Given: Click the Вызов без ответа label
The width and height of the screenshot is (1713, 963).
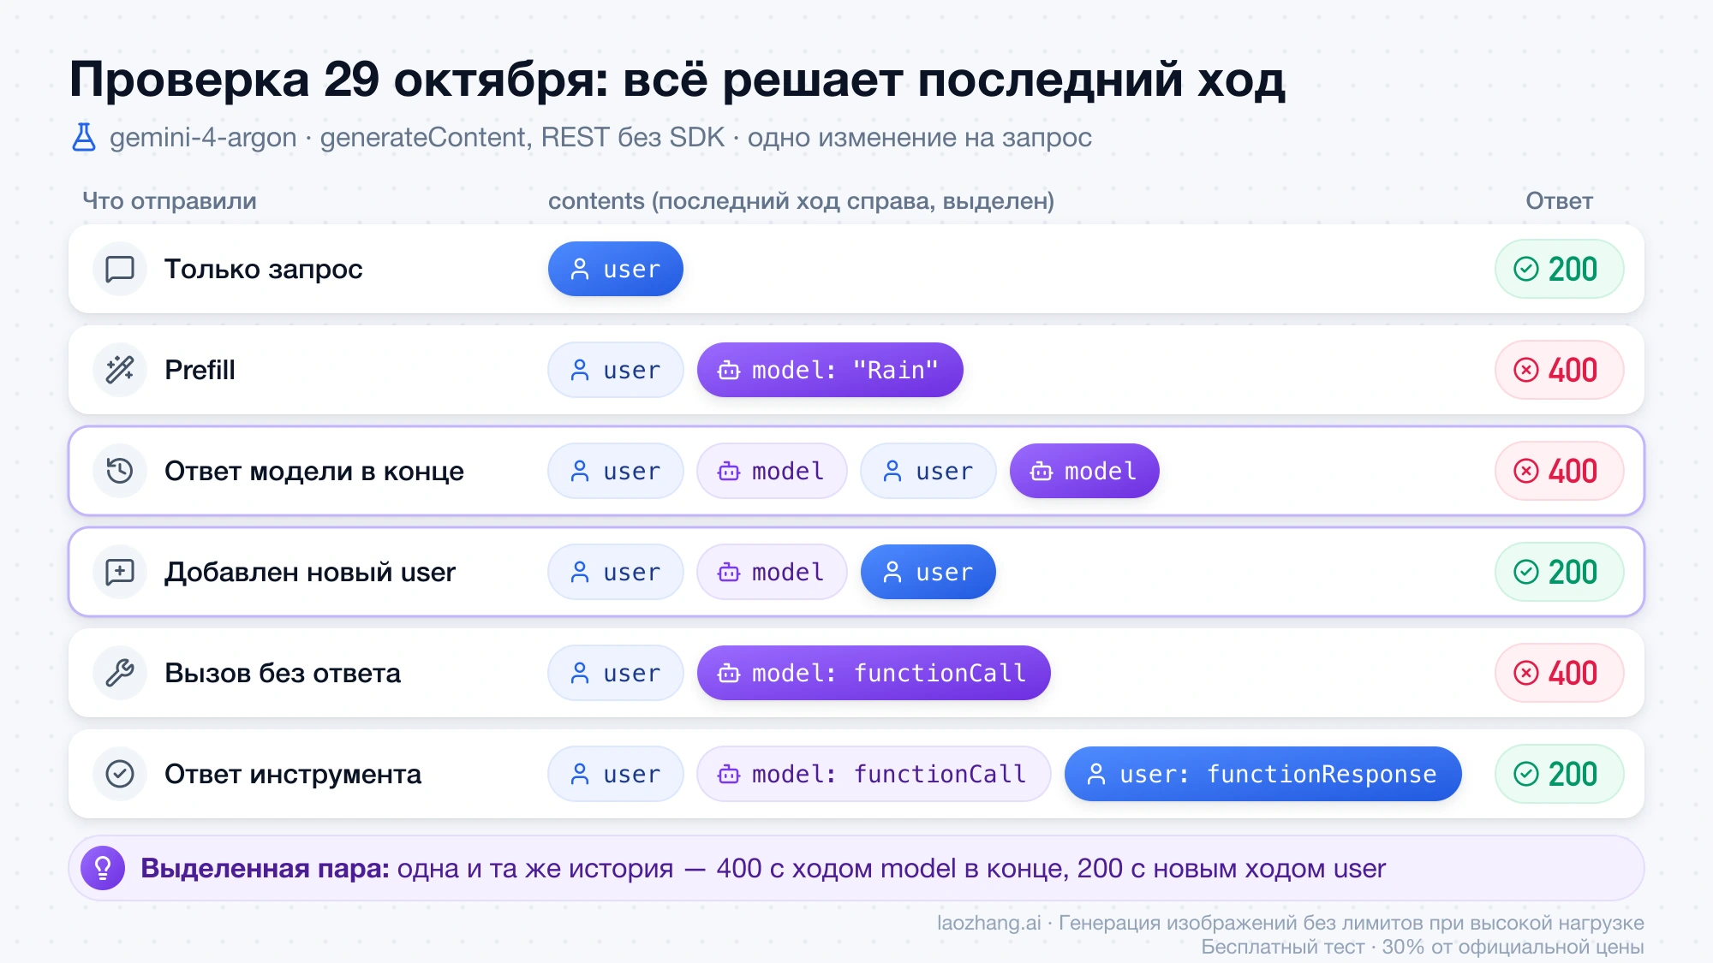Looking at the screenshot, I should coord(283,673).
